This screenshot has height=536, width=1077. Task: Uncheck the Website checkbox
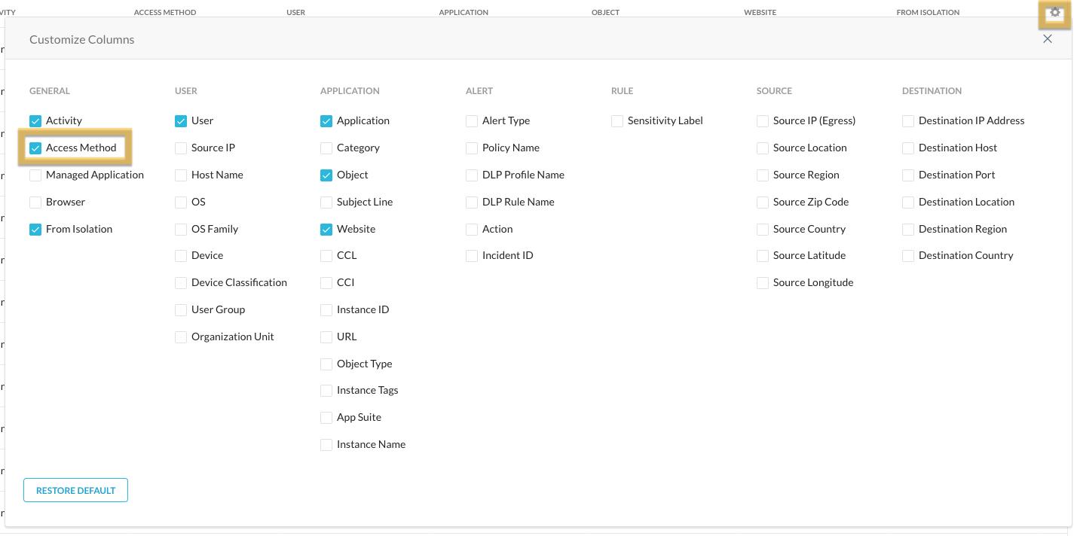point(326,230)
